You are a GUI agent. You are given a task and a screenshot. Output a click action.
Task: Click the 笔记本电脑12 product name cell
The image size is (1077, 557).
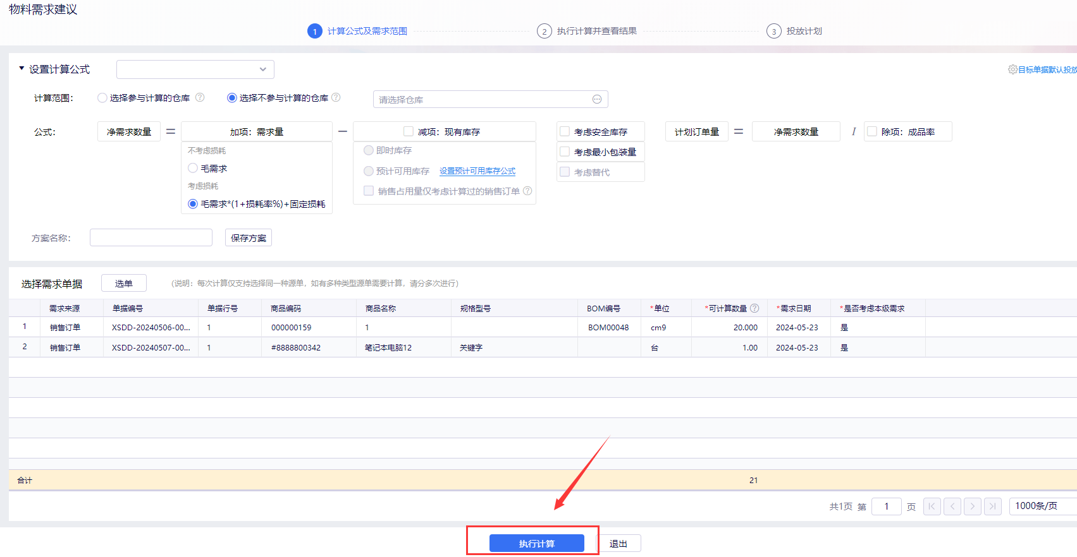point(404,347)
